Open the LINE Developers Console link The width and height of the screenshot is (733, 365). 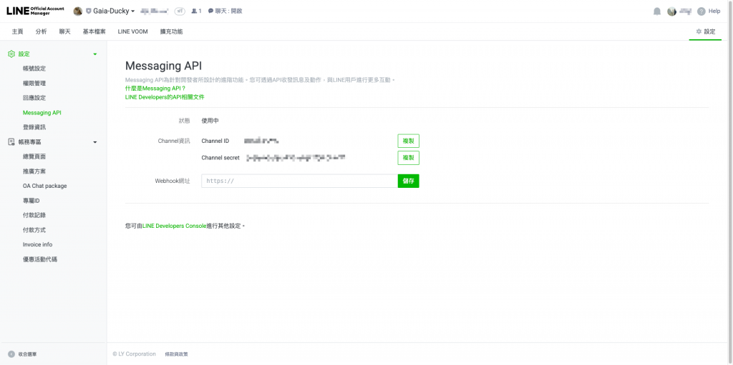[175, 226]
